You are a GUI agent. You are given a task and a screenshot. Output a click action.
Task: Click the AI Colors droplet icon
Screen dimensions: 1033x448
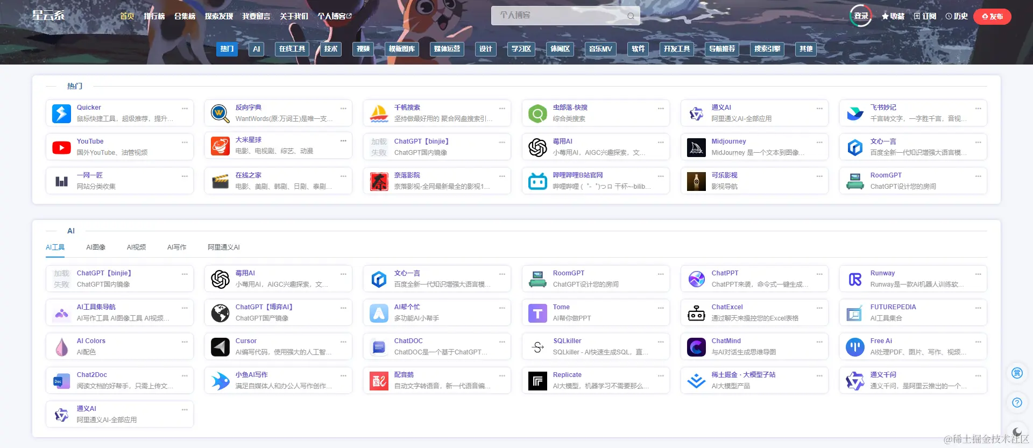click(61, 347)
